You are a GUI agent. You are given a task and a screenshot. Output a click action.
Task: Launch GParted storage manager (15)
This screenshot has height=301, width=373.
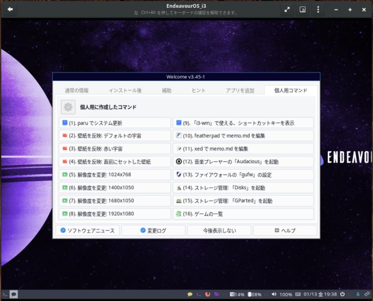(243, 201)
